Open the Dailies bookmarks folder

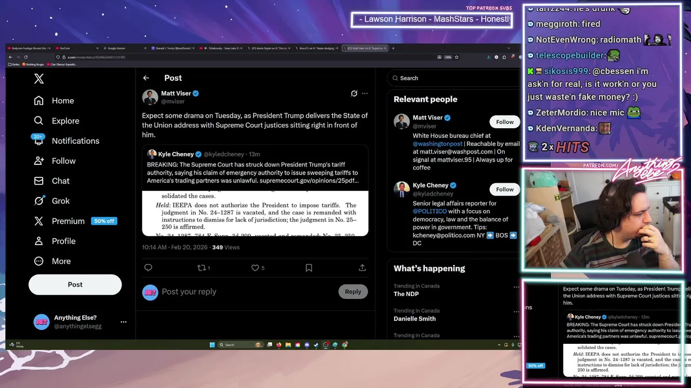(14, 64)
